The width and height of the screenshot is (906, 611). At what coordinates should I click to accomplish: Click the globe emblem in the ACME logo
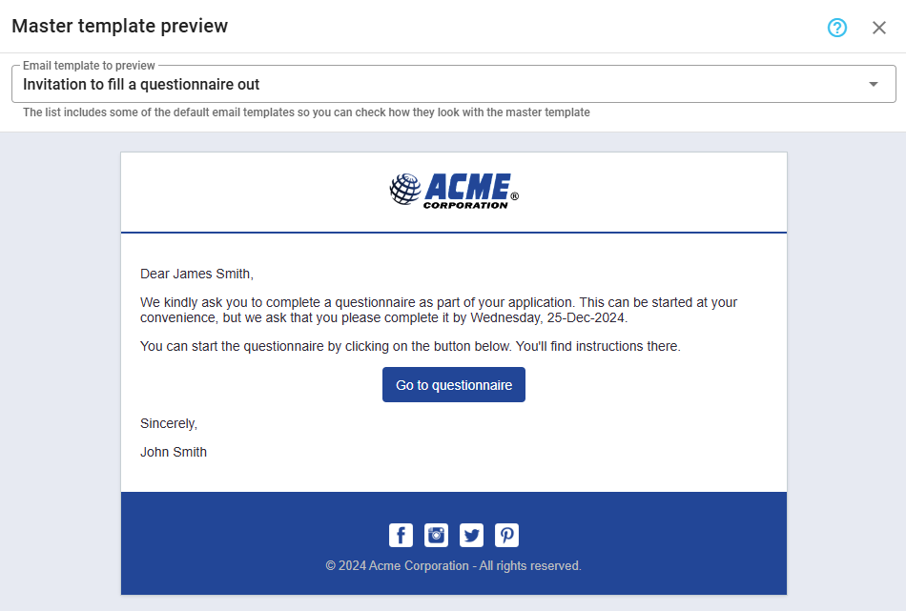click(405, 190)
